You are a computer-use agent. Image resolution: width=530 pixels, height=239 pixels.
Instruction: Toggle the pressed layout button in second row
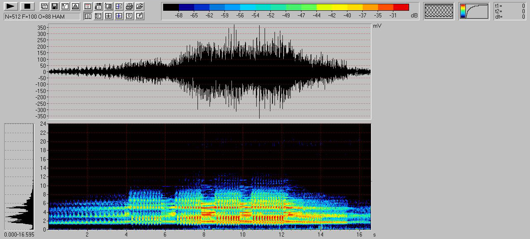[88, 16]
